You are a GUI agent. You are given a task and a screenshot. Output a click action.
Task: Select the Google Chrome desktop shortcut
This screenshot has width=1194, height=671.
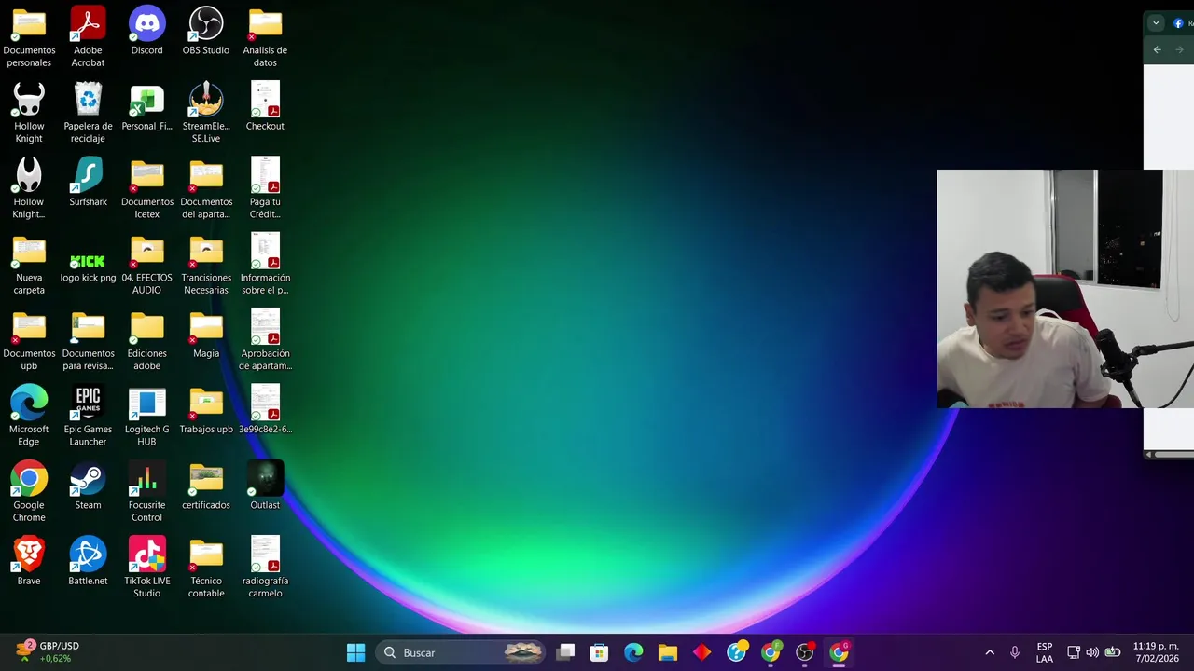29,490
